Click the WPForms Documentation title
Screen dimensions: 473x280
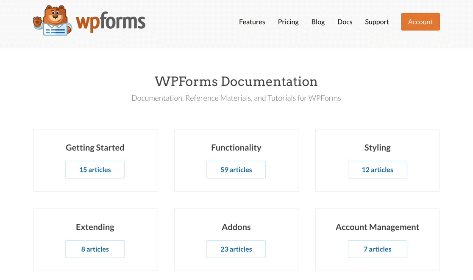coord(236,82)
